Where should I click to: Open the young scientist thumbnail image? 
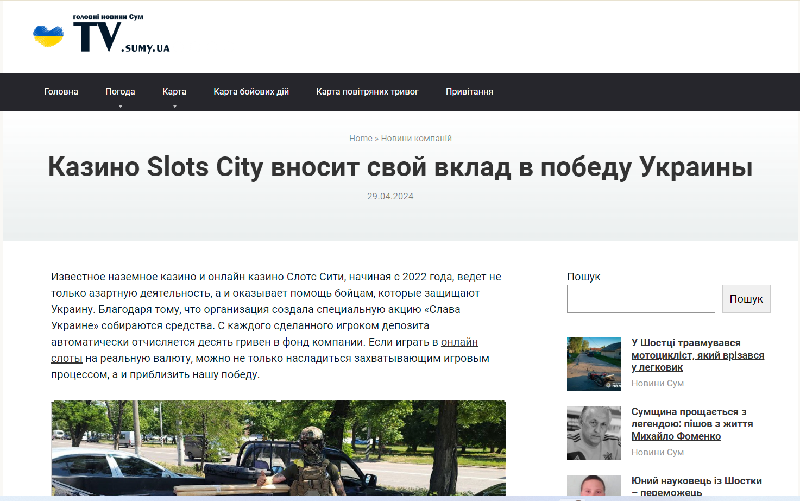(594, 485)
